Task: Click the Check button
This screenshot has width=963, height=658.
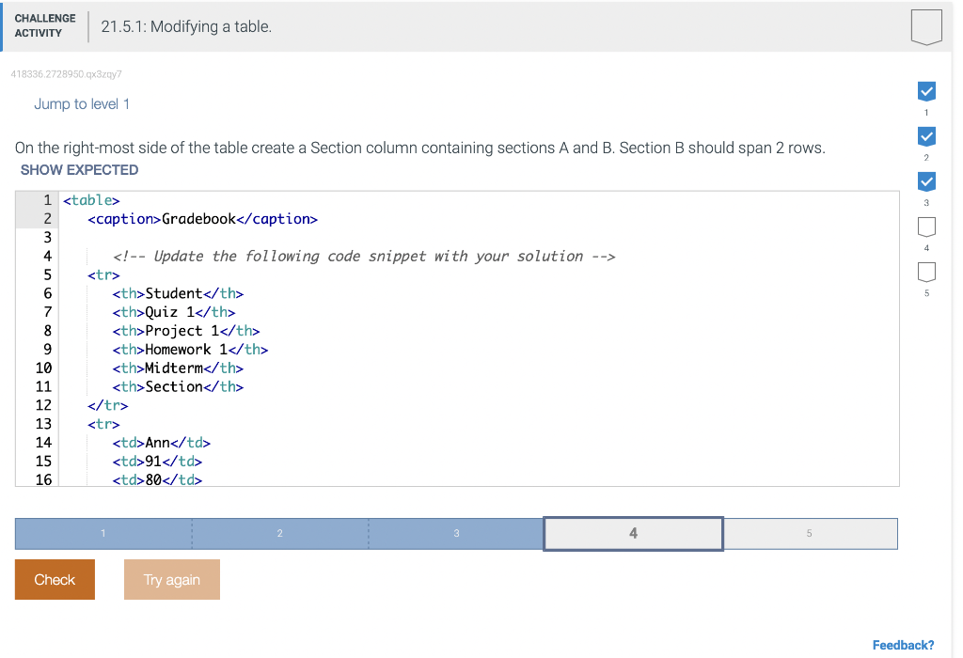Action: pyautogui.click(x=54, y=579)
